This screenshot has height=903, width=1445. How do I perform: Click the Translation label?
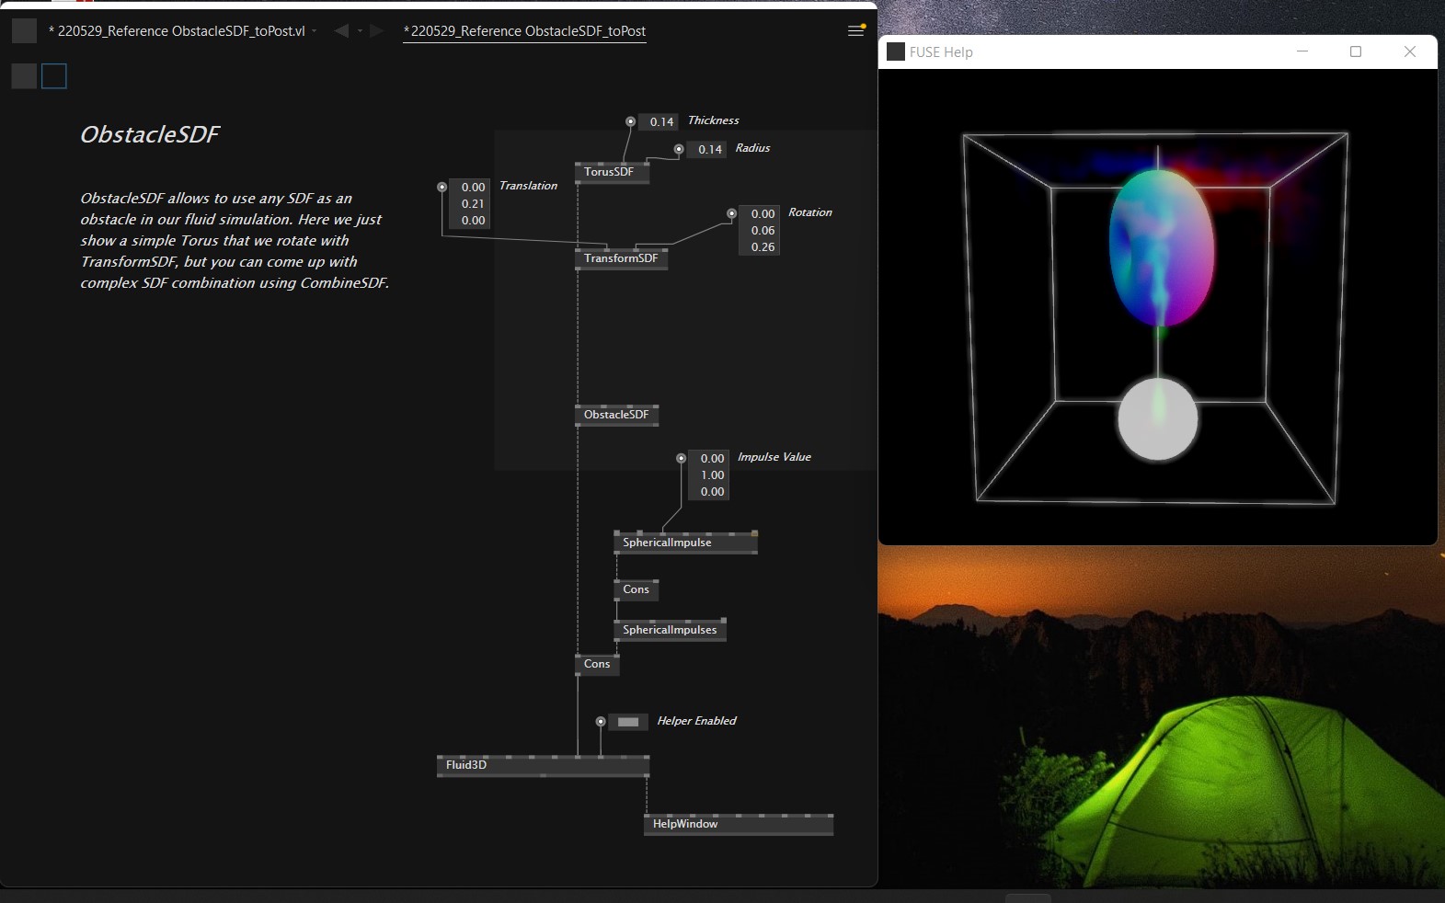coord(528,186)
